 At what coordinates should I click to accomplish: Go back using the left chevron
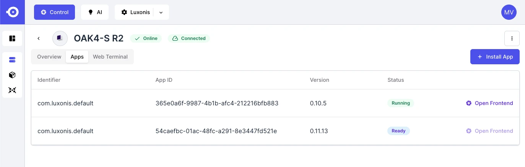click(x=39, y=38)
